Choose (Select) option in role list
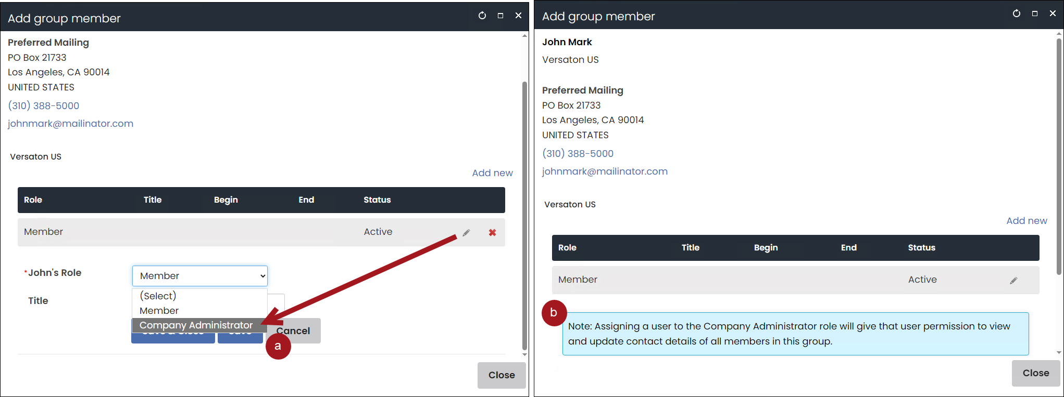 click(199, 296)
